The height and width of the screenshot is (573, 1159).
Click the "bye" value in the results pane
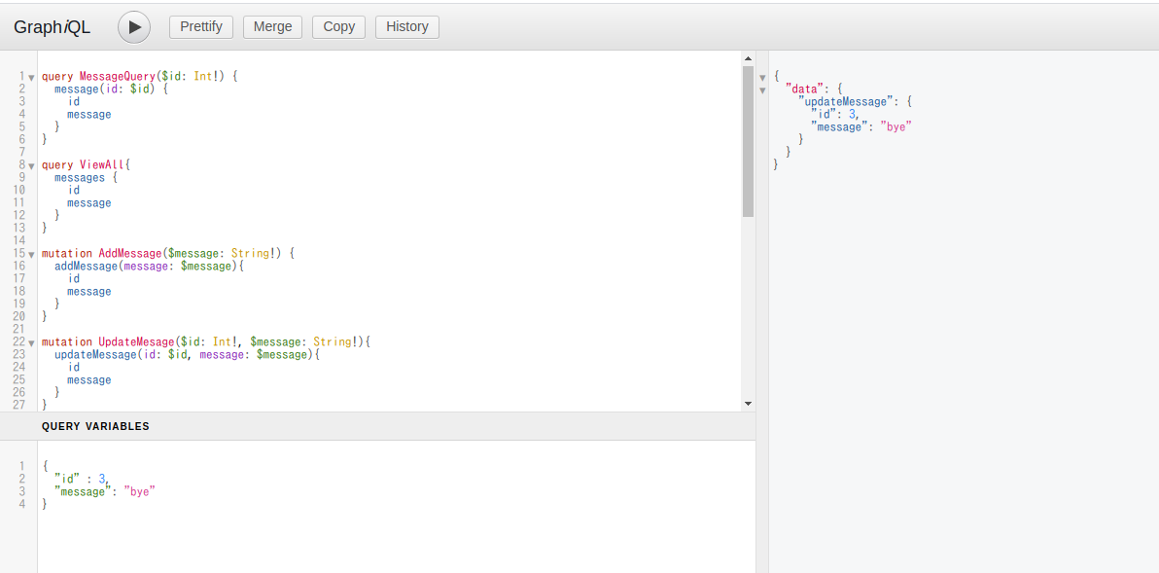[896, 127]
